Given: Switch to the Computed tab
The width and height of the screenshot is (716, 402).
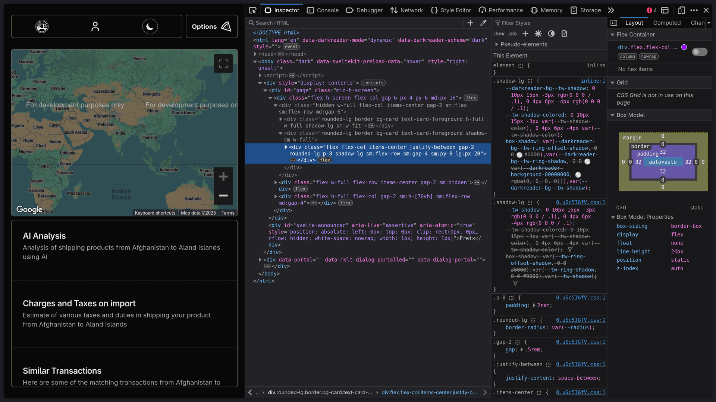Looking at the screenshot, I should pos(667,23).
